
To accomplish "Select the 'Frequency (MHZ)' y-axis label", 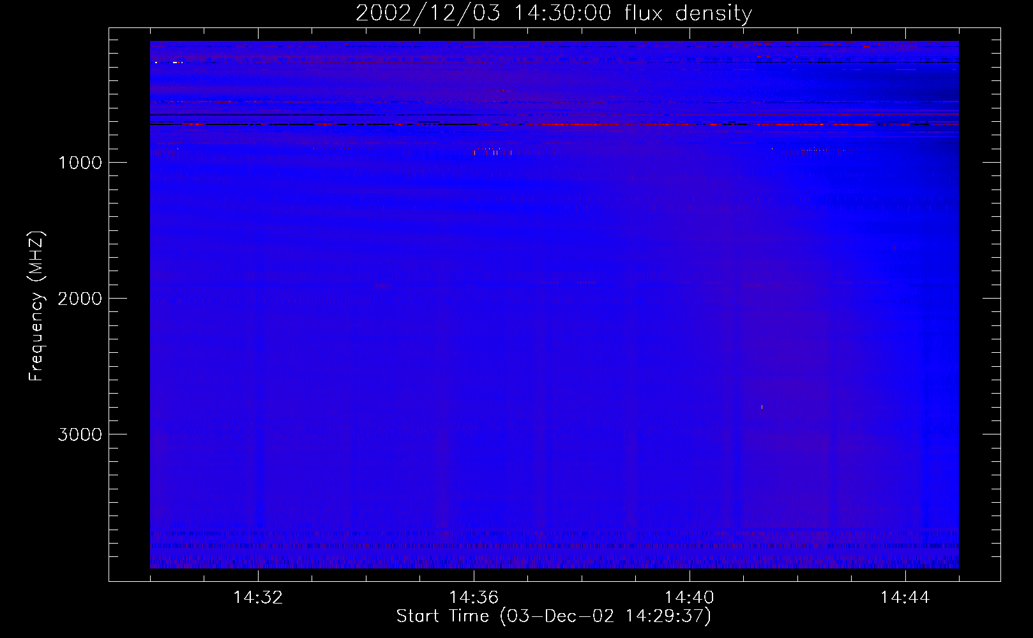I will [36, 306].
